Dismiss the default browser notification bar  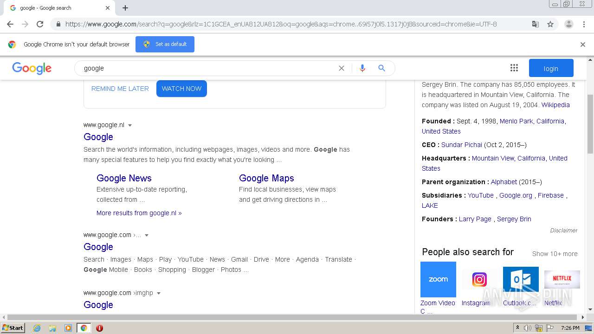pyautogui.click(x=583, y=45)
